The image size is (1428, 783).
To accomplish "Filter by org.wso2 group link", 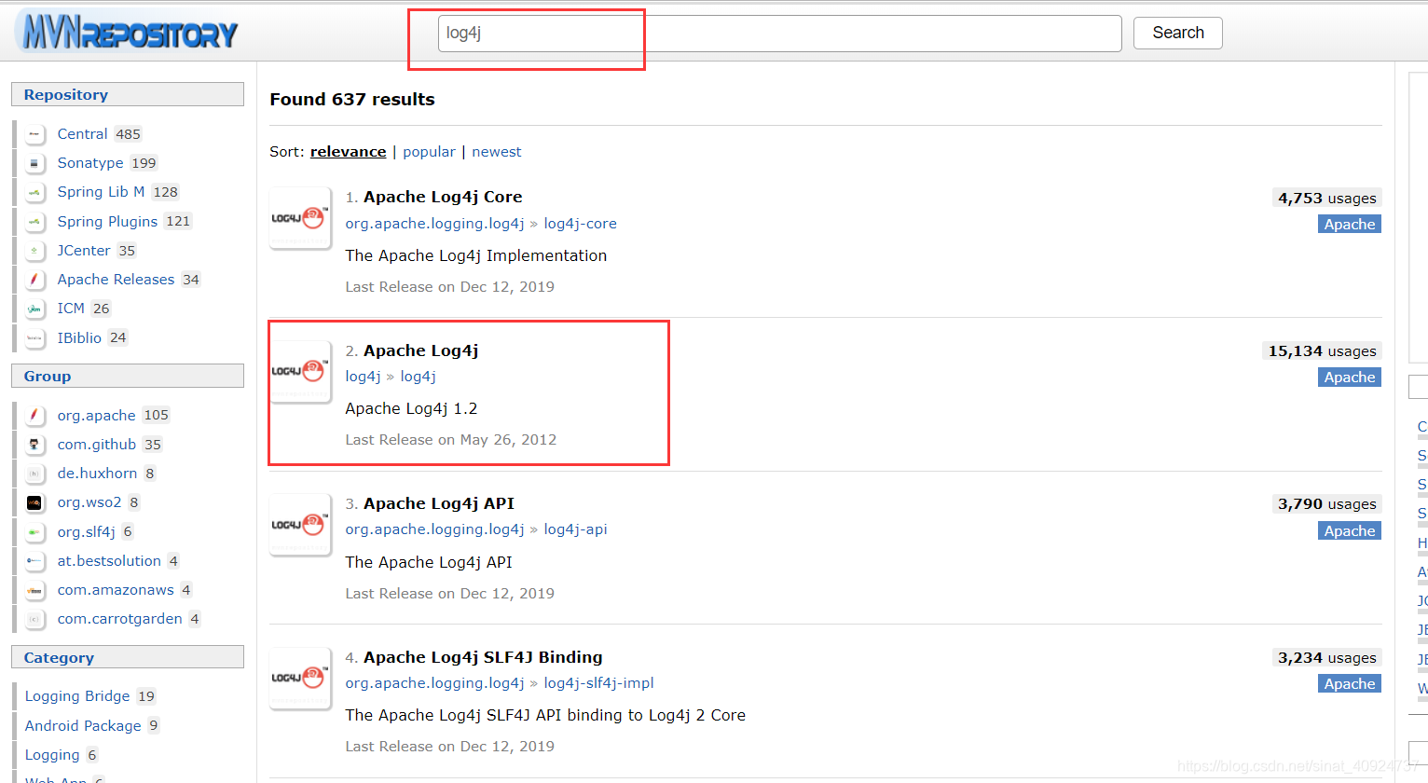I will click(x=89, y=502).
